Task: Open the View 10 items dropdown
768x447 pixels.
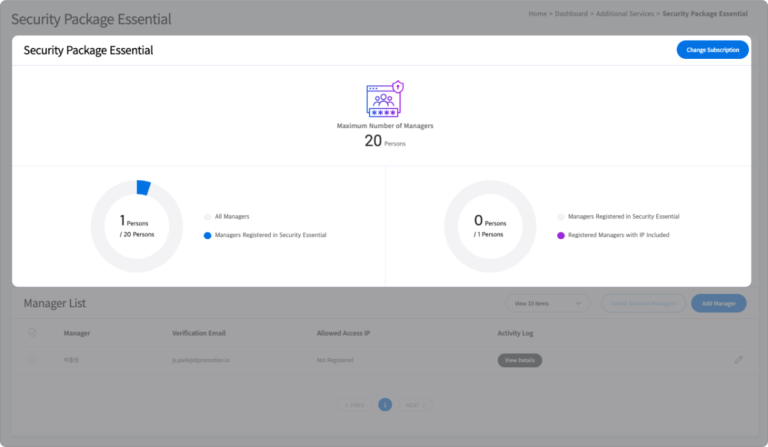Action: tap(547, 304)
